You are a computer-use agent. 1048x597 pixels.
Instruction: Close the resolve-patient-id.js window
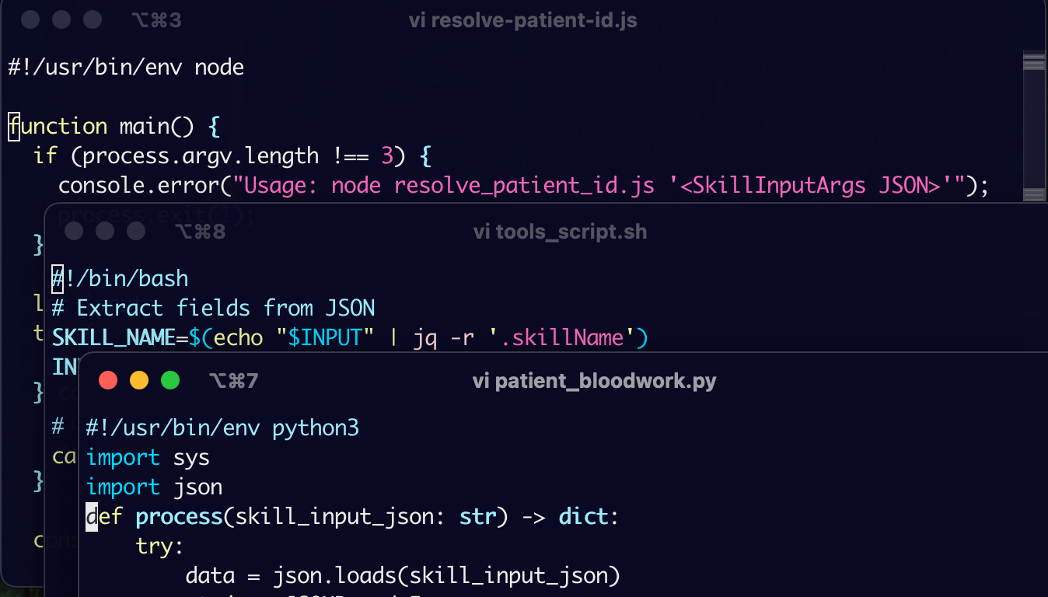tap(30, 19)
